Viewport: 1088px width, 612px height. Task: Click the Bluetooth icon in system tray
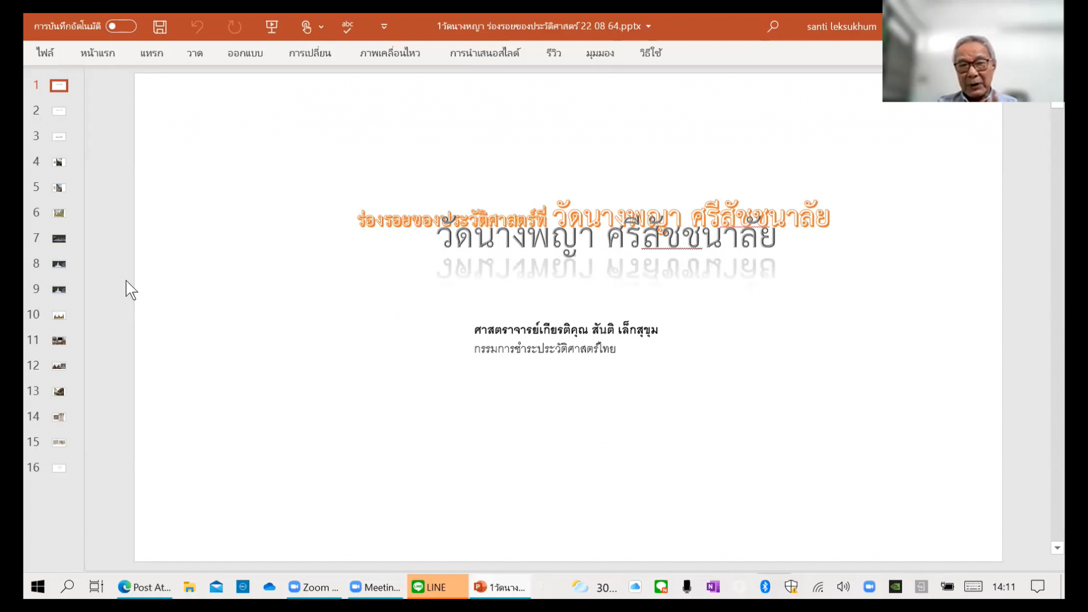tap(765, 587)
